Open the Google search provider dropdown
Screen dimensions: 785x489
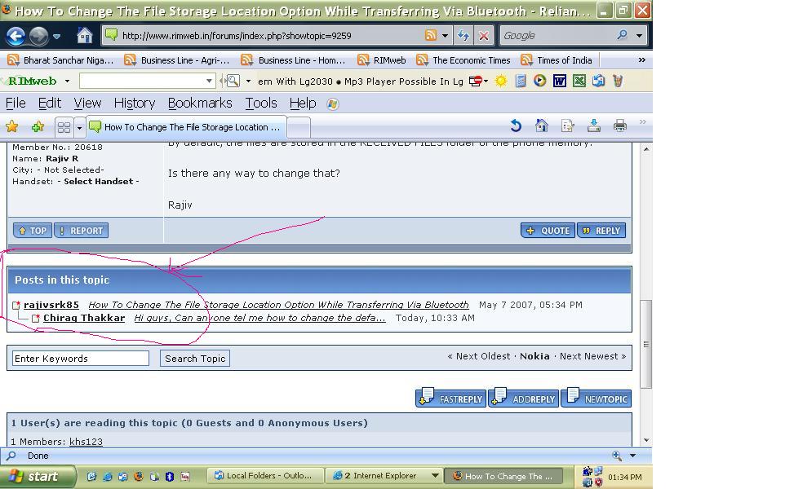pos(639,35)
